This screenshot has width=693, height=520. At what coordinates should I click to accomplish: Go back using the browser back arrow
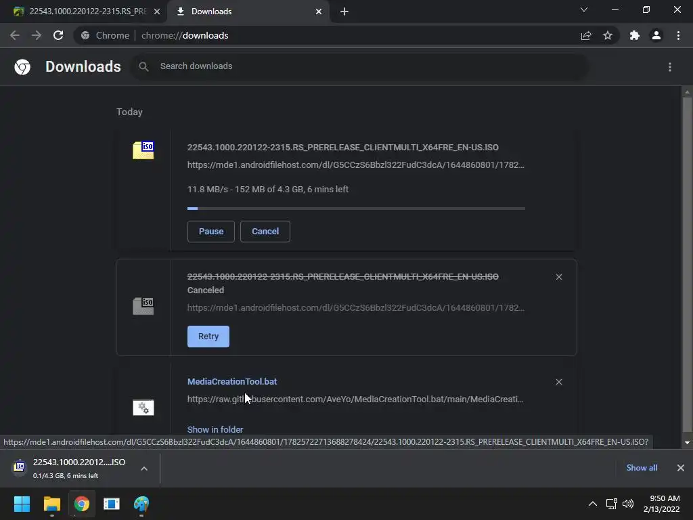pos(15,35)
